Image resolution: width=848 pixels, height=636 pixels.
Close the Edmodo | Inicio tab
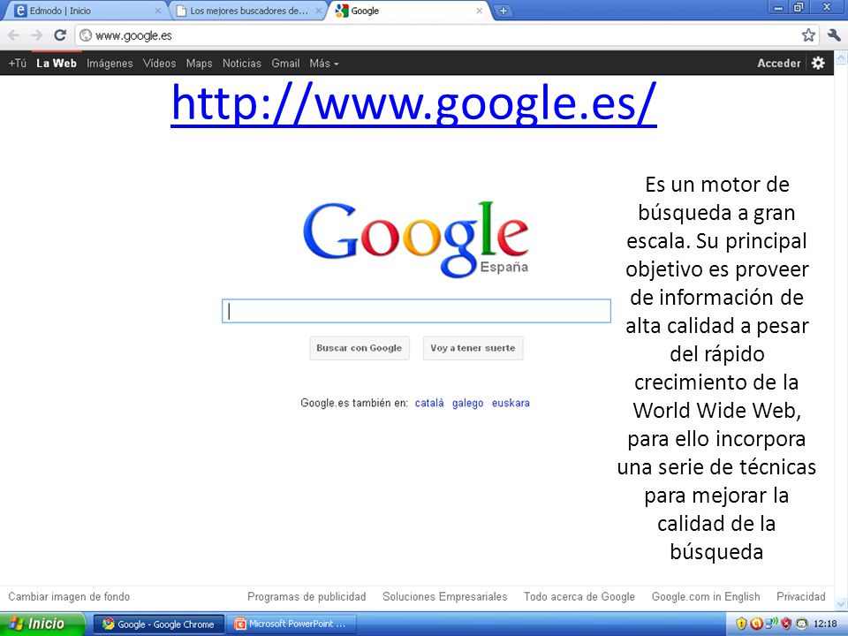158,11
